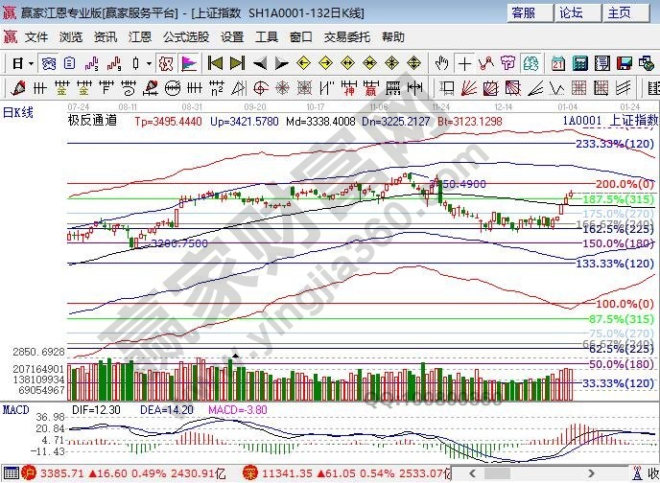The image size is (660, 483).
Task: Expand the candlestick style dropdown arrow
Action: click(148, 63)
